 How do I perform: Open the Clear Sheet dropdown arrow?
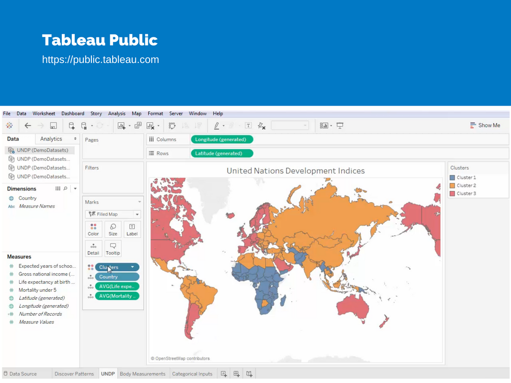point(158,126)
